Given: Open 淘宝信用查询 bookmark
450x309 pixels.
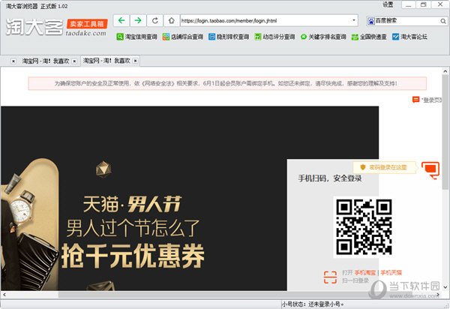Looking at the screenshot, I should tap(136, 37).
